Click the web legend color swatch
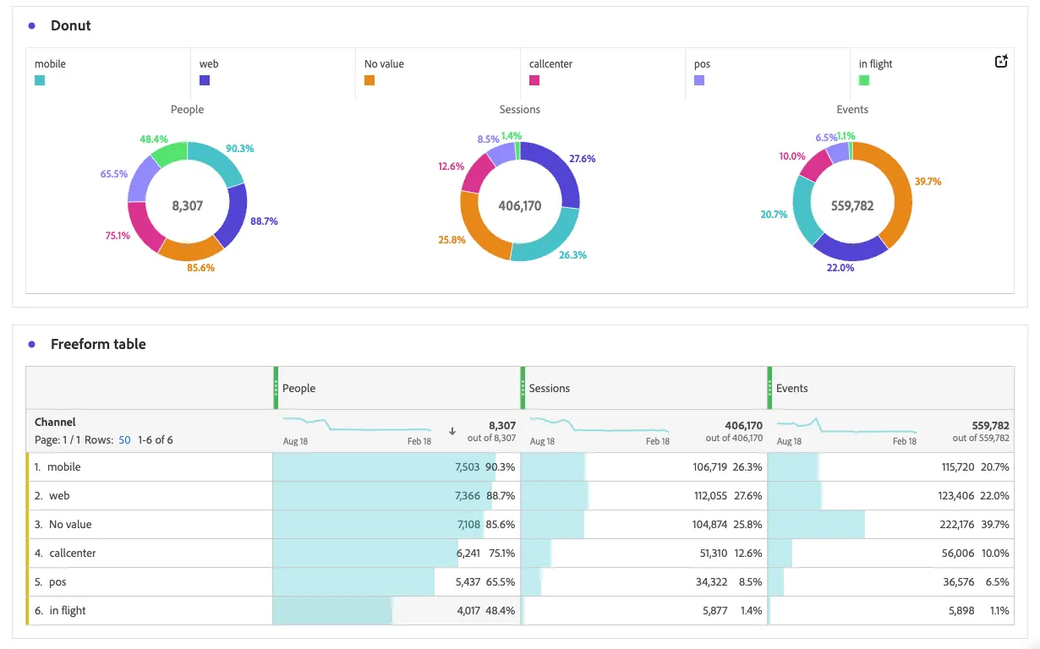Viewport: 1040px width, 649px height. coord(205,80)
